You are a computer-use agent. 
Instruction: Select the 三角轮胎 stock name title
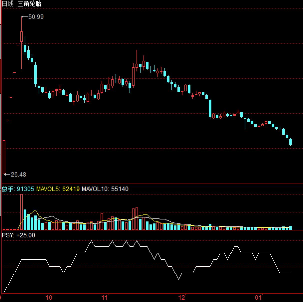(x=29, y=4)
